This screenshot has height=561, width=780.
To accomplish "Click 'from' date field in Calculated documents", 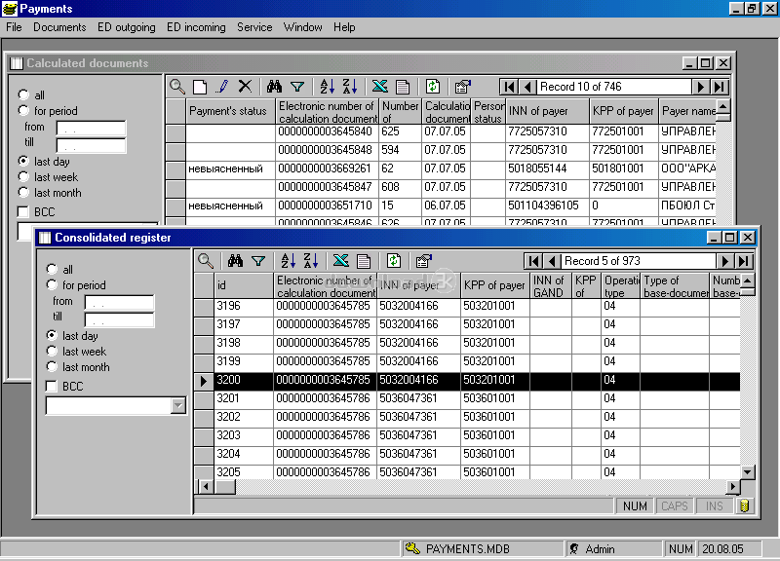I will (91, 128).
